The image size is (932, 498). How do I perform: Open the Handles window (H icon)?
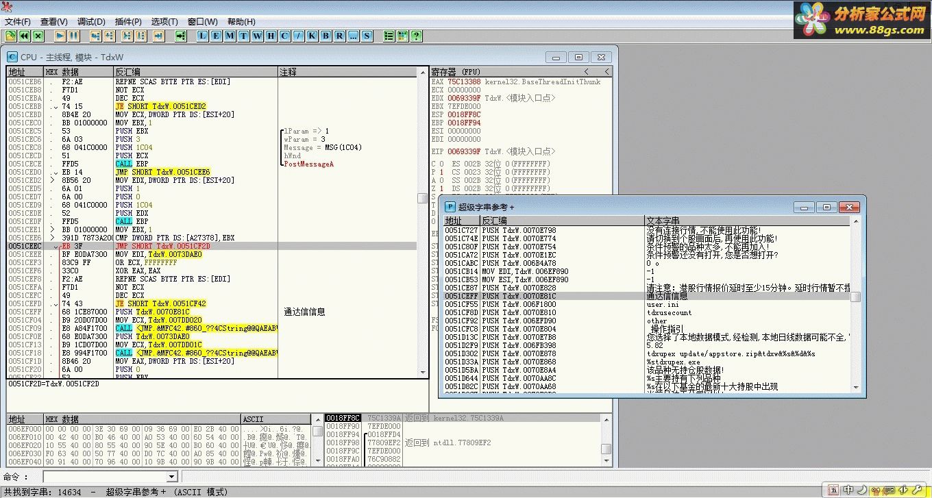pyautogui.click(x=271, y=36)
